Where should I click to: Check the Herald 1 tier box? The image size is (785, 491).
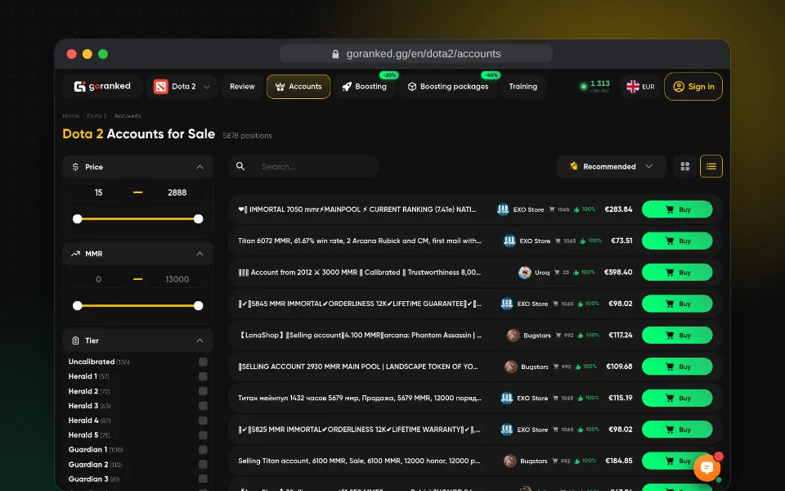(203, 376)
